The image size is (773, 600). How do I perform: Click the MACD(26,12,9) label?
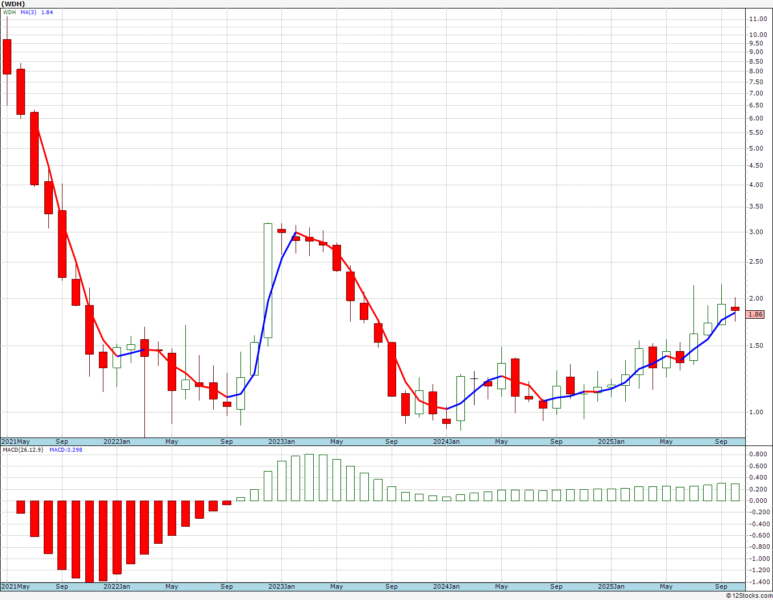pyautogui.click(x=23, y=449)
